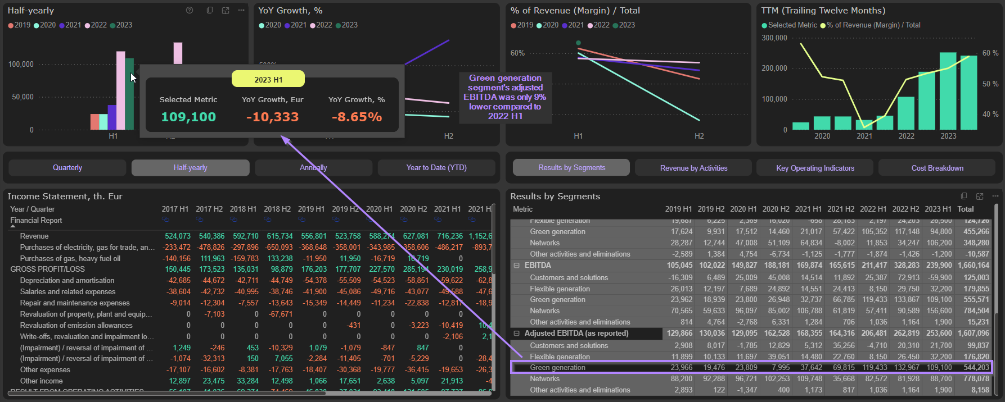Collapse the Adjusted EBITDA (as reported) group
This screenshot has width=1005, height=402.
tap(516, 334)
